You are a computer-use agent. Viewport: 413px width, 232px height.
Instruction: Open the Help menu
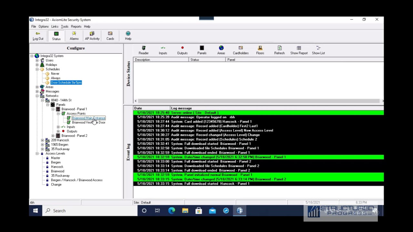[87, 26]
